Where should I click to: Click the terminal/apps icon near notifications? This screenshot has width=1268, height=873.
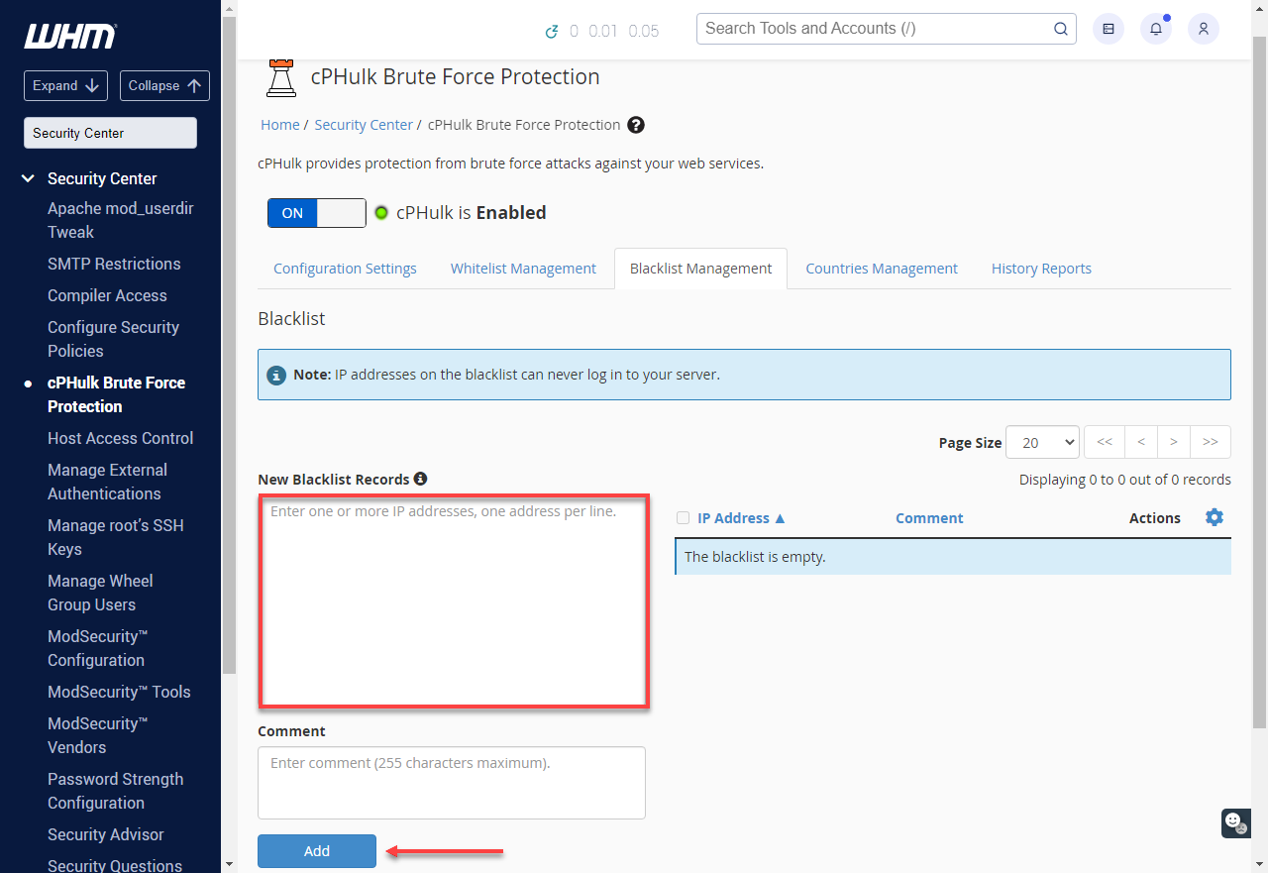pyautogui.click(x=1108, y=29)
